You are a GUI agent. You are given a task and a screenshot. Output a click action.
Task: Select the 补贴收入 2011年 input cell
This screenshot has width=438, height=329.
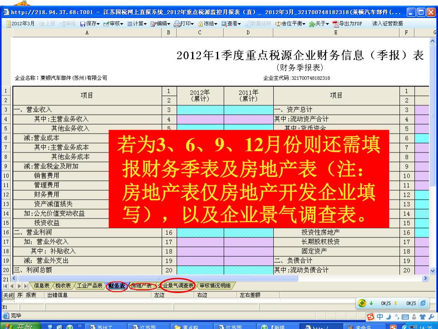point(249,251)
